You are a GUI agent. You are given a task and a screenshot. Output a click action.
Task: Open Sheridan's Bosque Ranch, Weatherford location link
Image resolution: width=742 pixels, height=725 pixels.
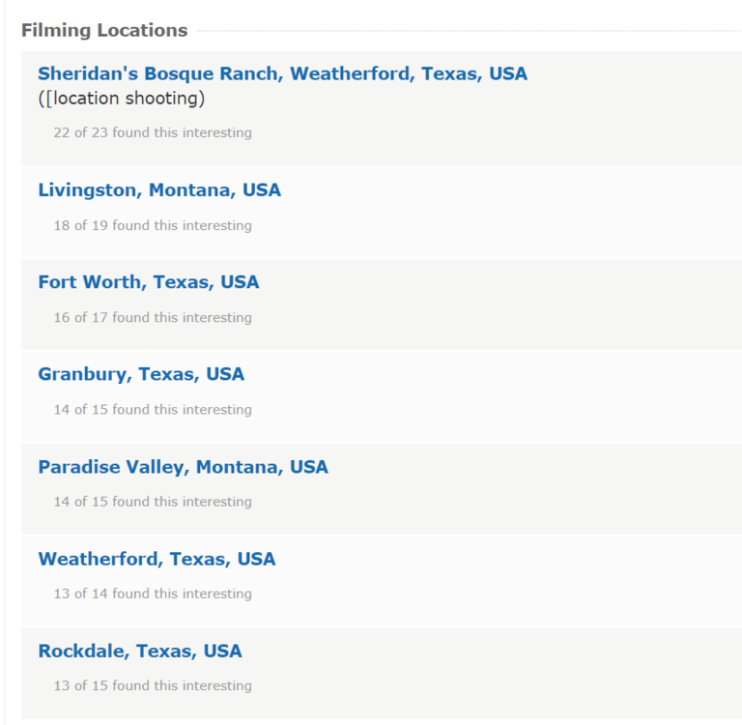point(282,73)
